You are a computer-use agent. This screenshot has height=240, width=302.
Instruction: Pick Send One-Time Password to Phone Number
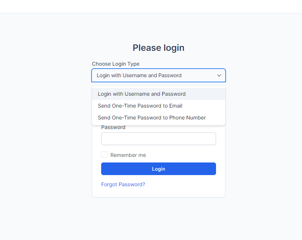(x=152, y=118)
